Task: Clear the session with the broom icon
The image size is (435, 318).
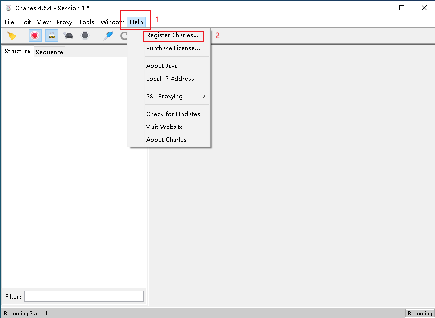Action: (12, 35)
